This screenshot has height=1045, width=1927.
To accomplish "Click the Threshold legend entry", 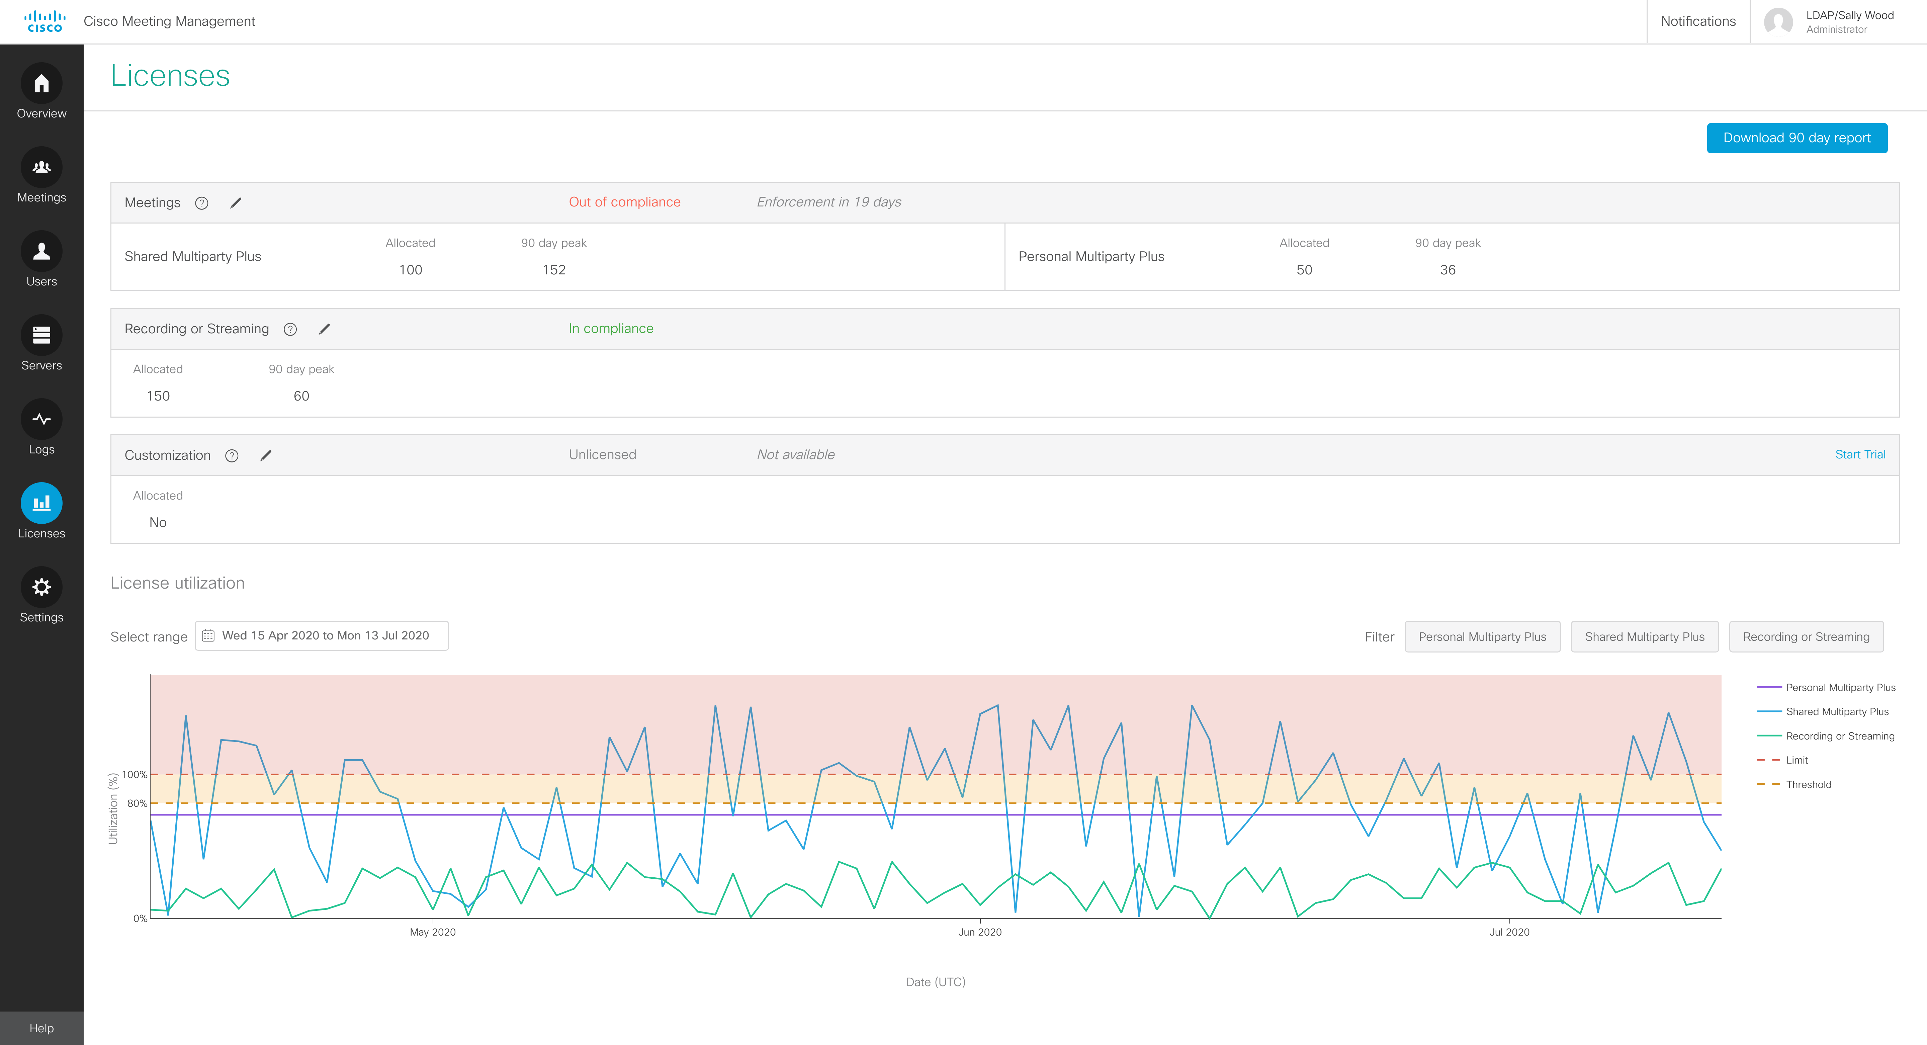I will coord(1794,785).
